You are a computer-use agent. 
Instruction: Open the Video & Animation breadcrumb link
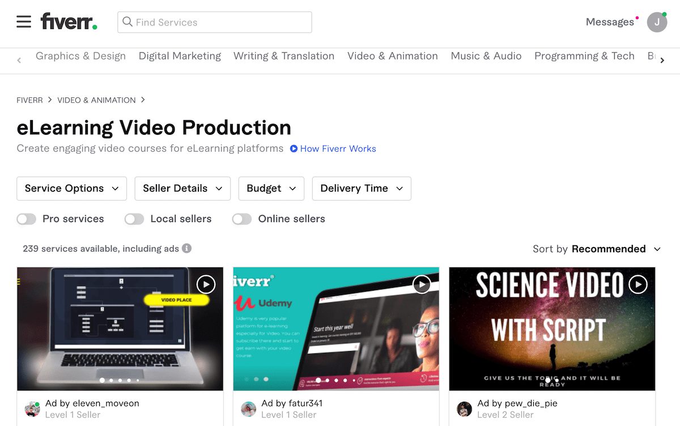(x=96, y=100)
